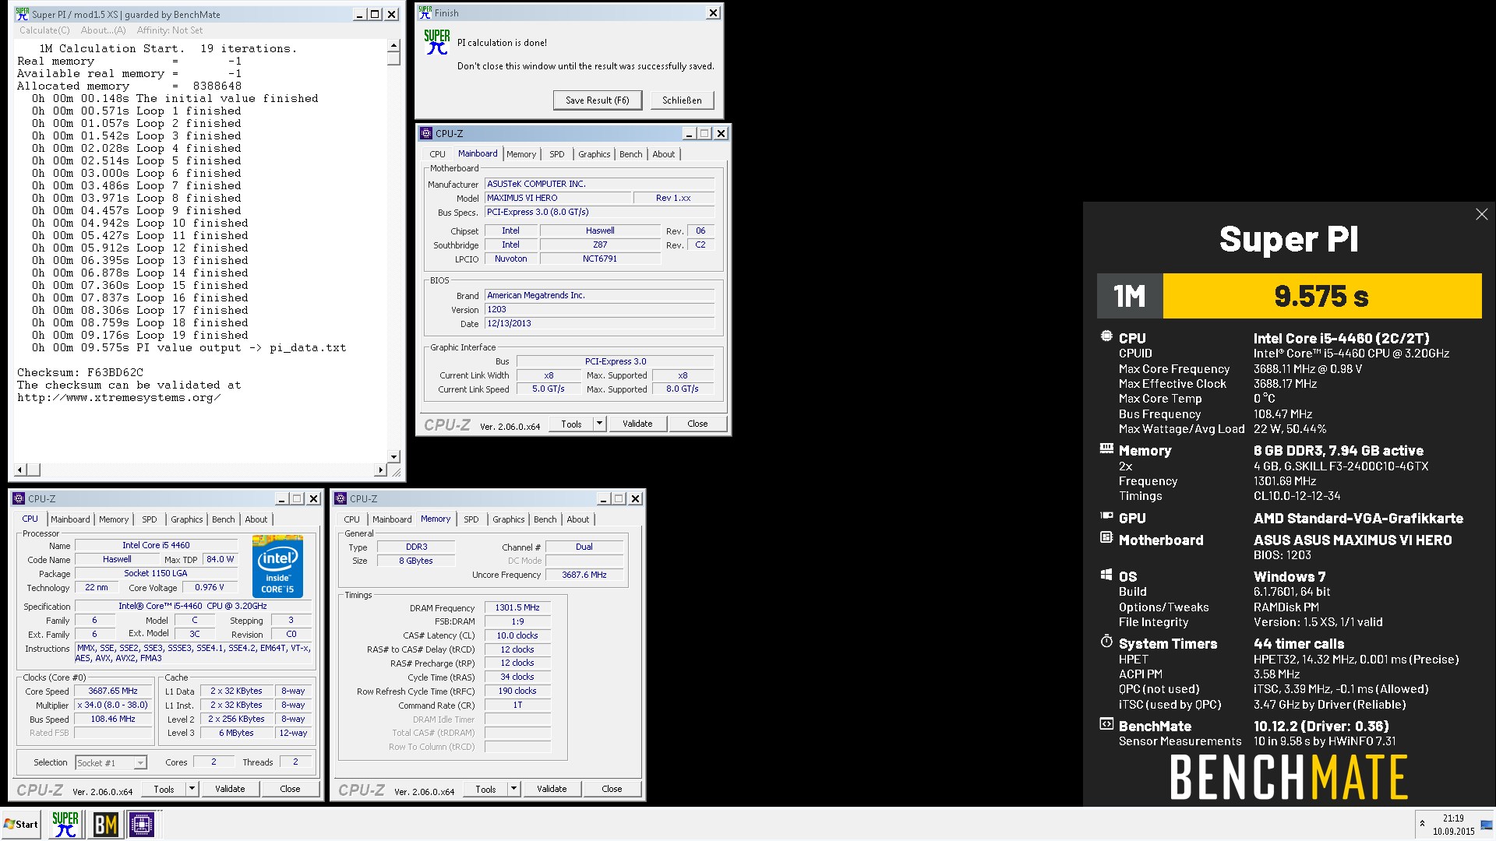Select Memory tab in CPU window
Image resolution: width=1496 pixels, height=841 pixels.
pyautogui.click(x=114, y=519)
